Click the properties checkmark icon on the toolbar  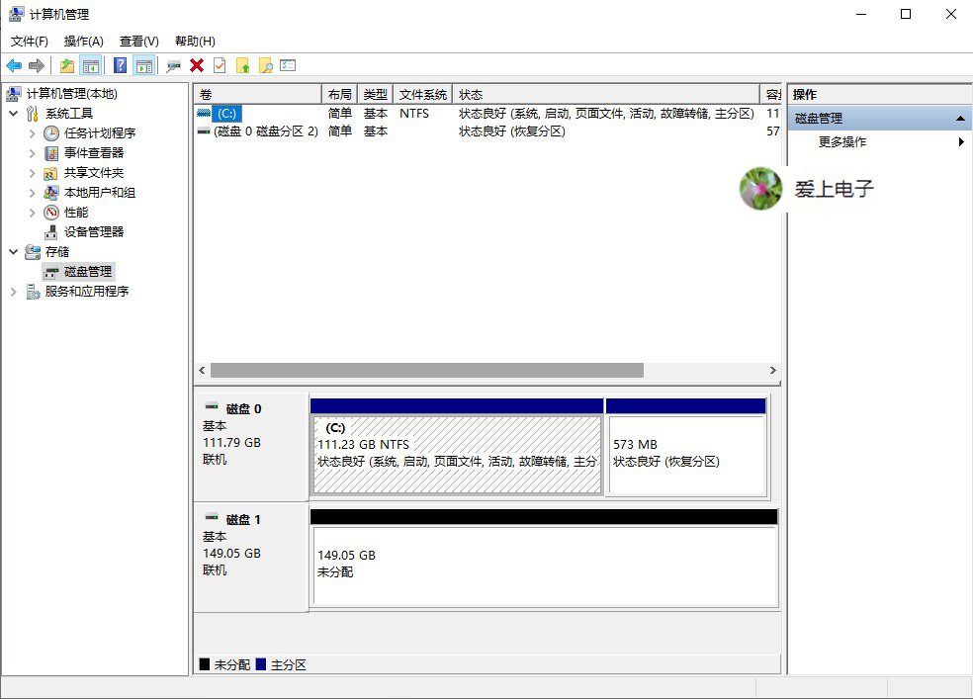coord(217,65)
